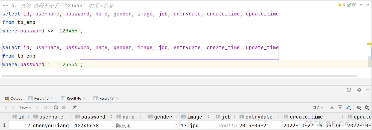Click the image cell '17.jpg'
The width and height of the screenshot is (372, 130).
[196, 126]
